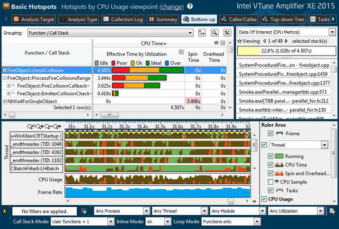339x229 pixels.
Task: Click the star next to Viewing
Action: 239,41
